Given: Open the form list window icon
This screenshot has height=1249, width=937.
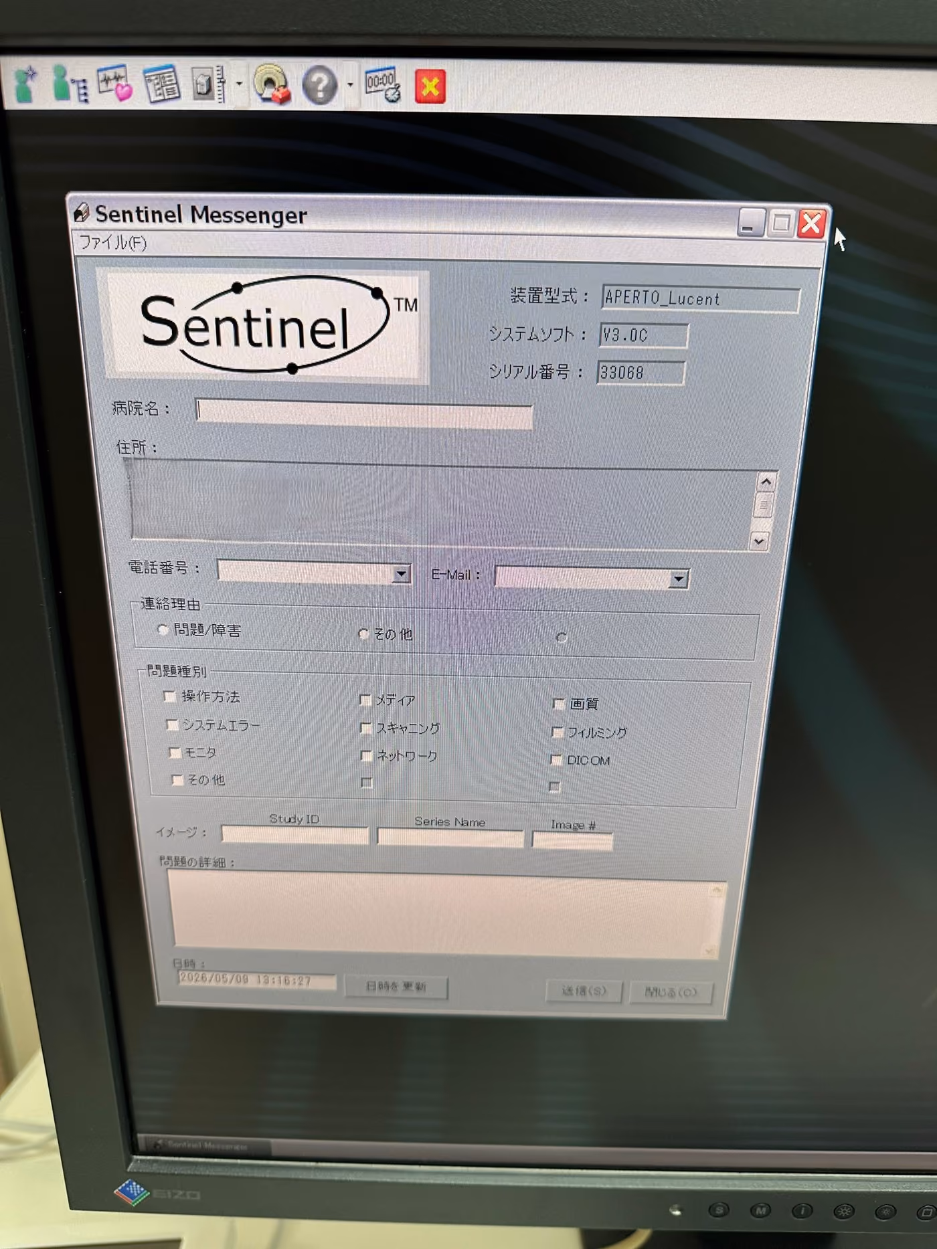Looking at the screenshot, I should pos(162,85).
